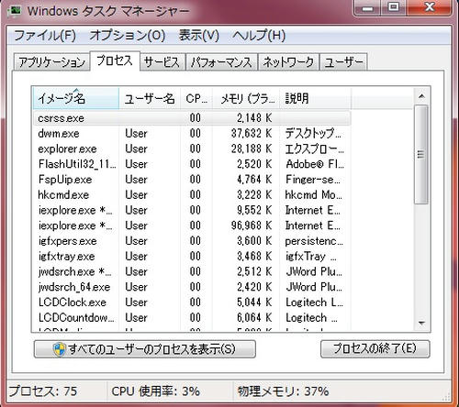Sort by メモリ column header
The width and height of the screenshot is (459, 407).
[246, 98]
